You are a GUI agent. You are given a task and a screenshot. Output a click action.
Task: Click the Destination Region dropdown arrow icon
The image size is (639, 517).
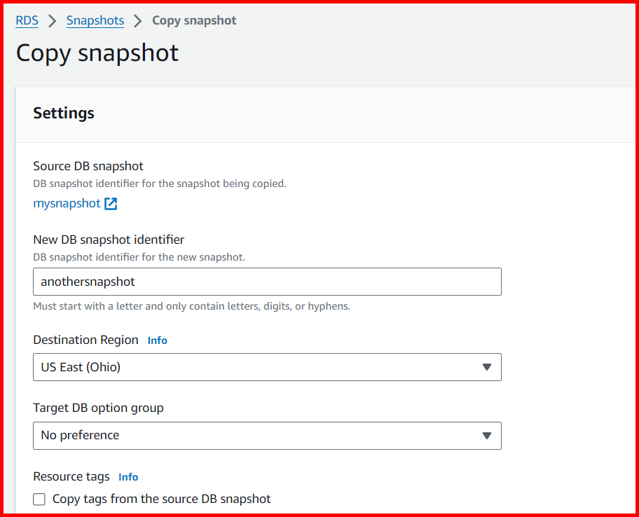pyautogui.click(x=487, y=367)
